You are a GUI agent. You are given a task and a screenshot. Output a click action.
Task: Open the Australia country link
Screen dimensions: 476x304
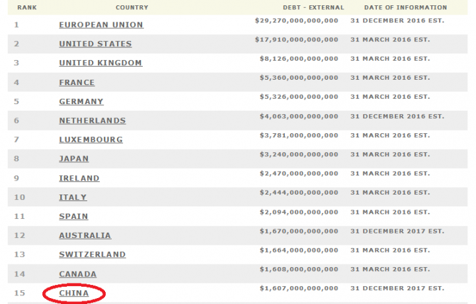click(x=85, y=235)
